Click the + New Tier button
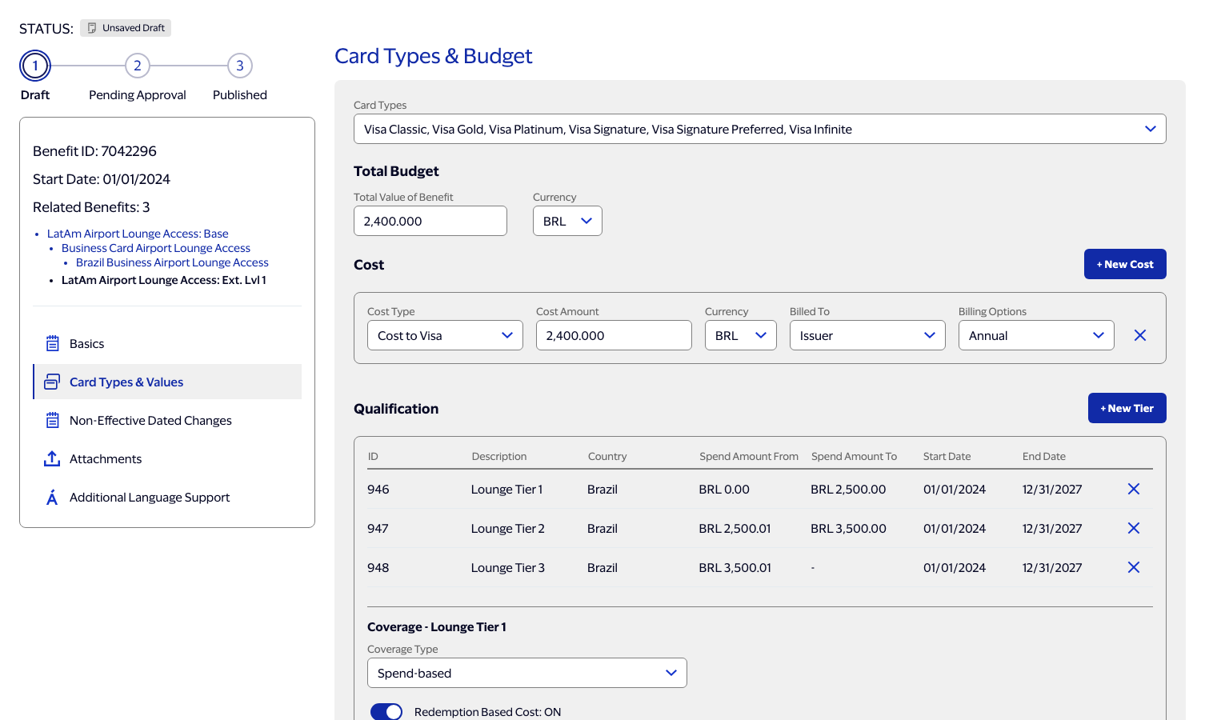 point(1127,408)
